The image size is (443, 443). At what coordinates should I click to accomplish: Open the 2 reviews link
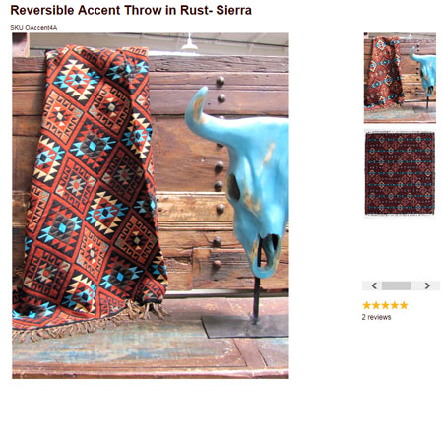376,317
